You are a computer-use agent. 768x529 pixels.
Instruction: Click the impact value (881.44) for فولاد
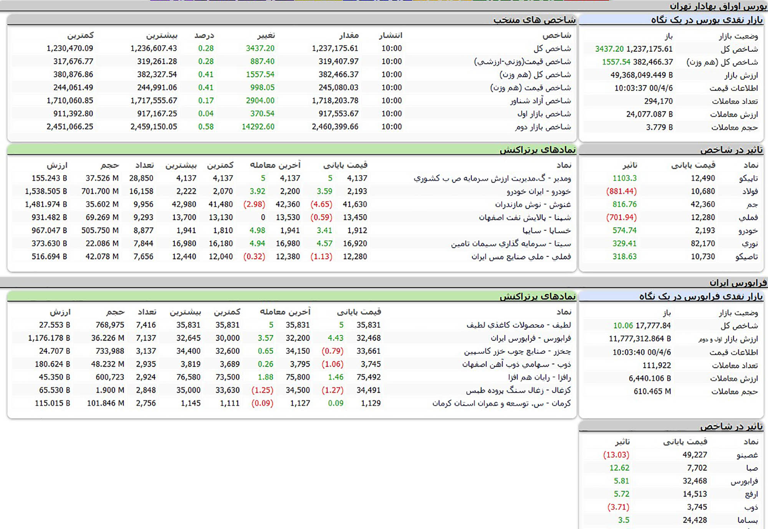pos(621,191)
